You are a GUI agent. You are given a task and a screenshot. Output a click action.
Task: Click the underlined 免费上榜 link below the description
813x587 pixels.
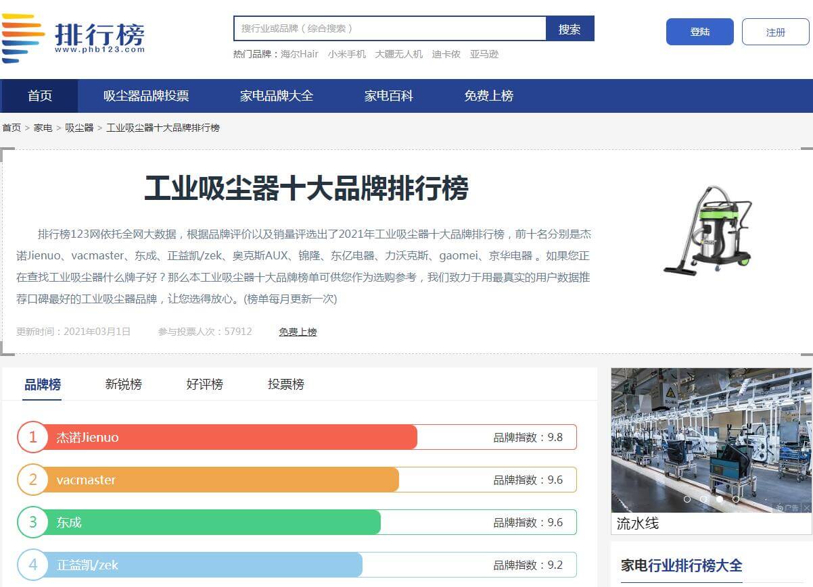click(298, 332)
